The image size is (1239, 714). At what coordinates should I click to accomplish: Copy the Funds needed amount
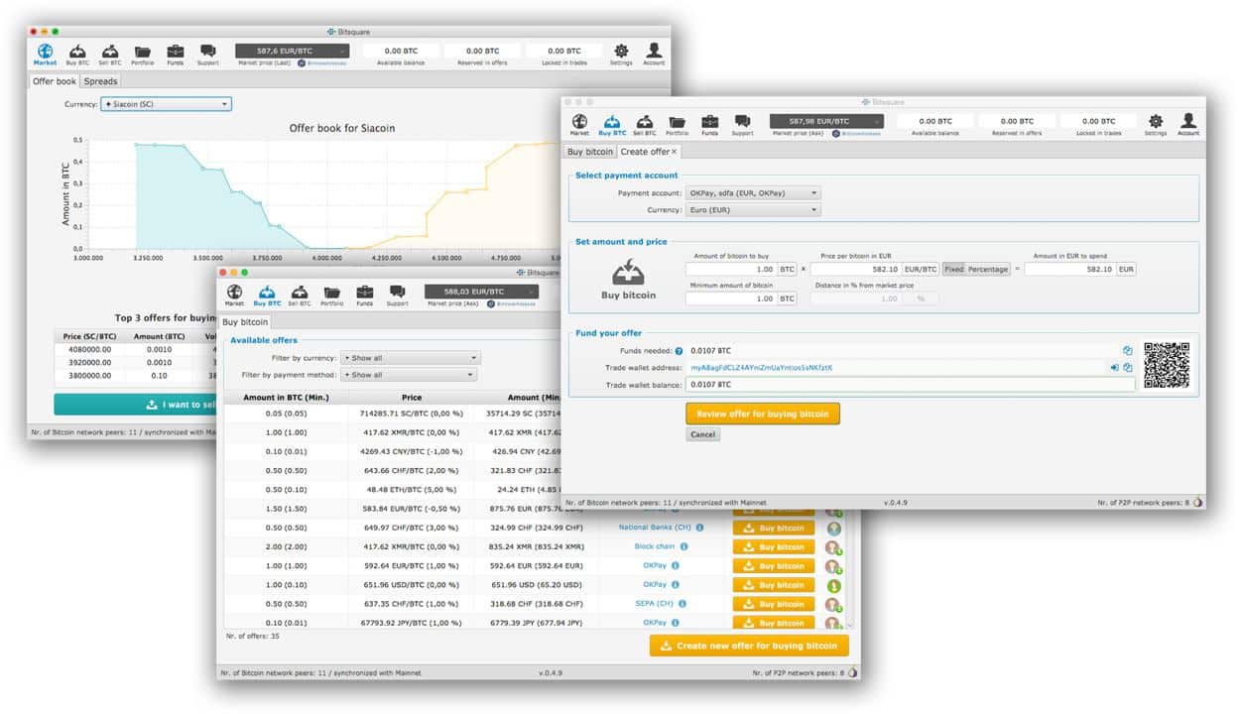pos(1127,350)
